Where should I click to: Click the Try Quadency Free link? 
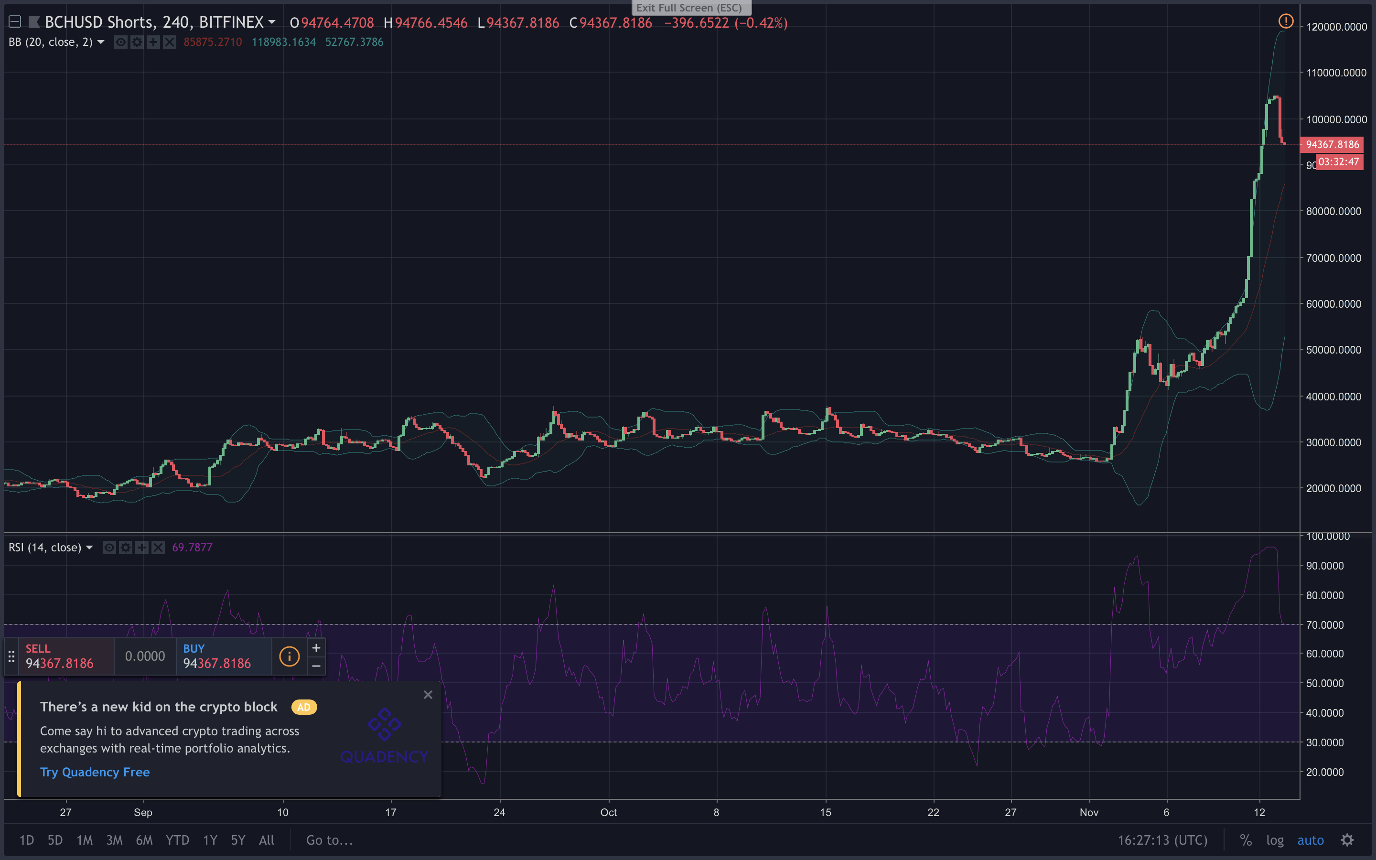(x=95, y=772)
